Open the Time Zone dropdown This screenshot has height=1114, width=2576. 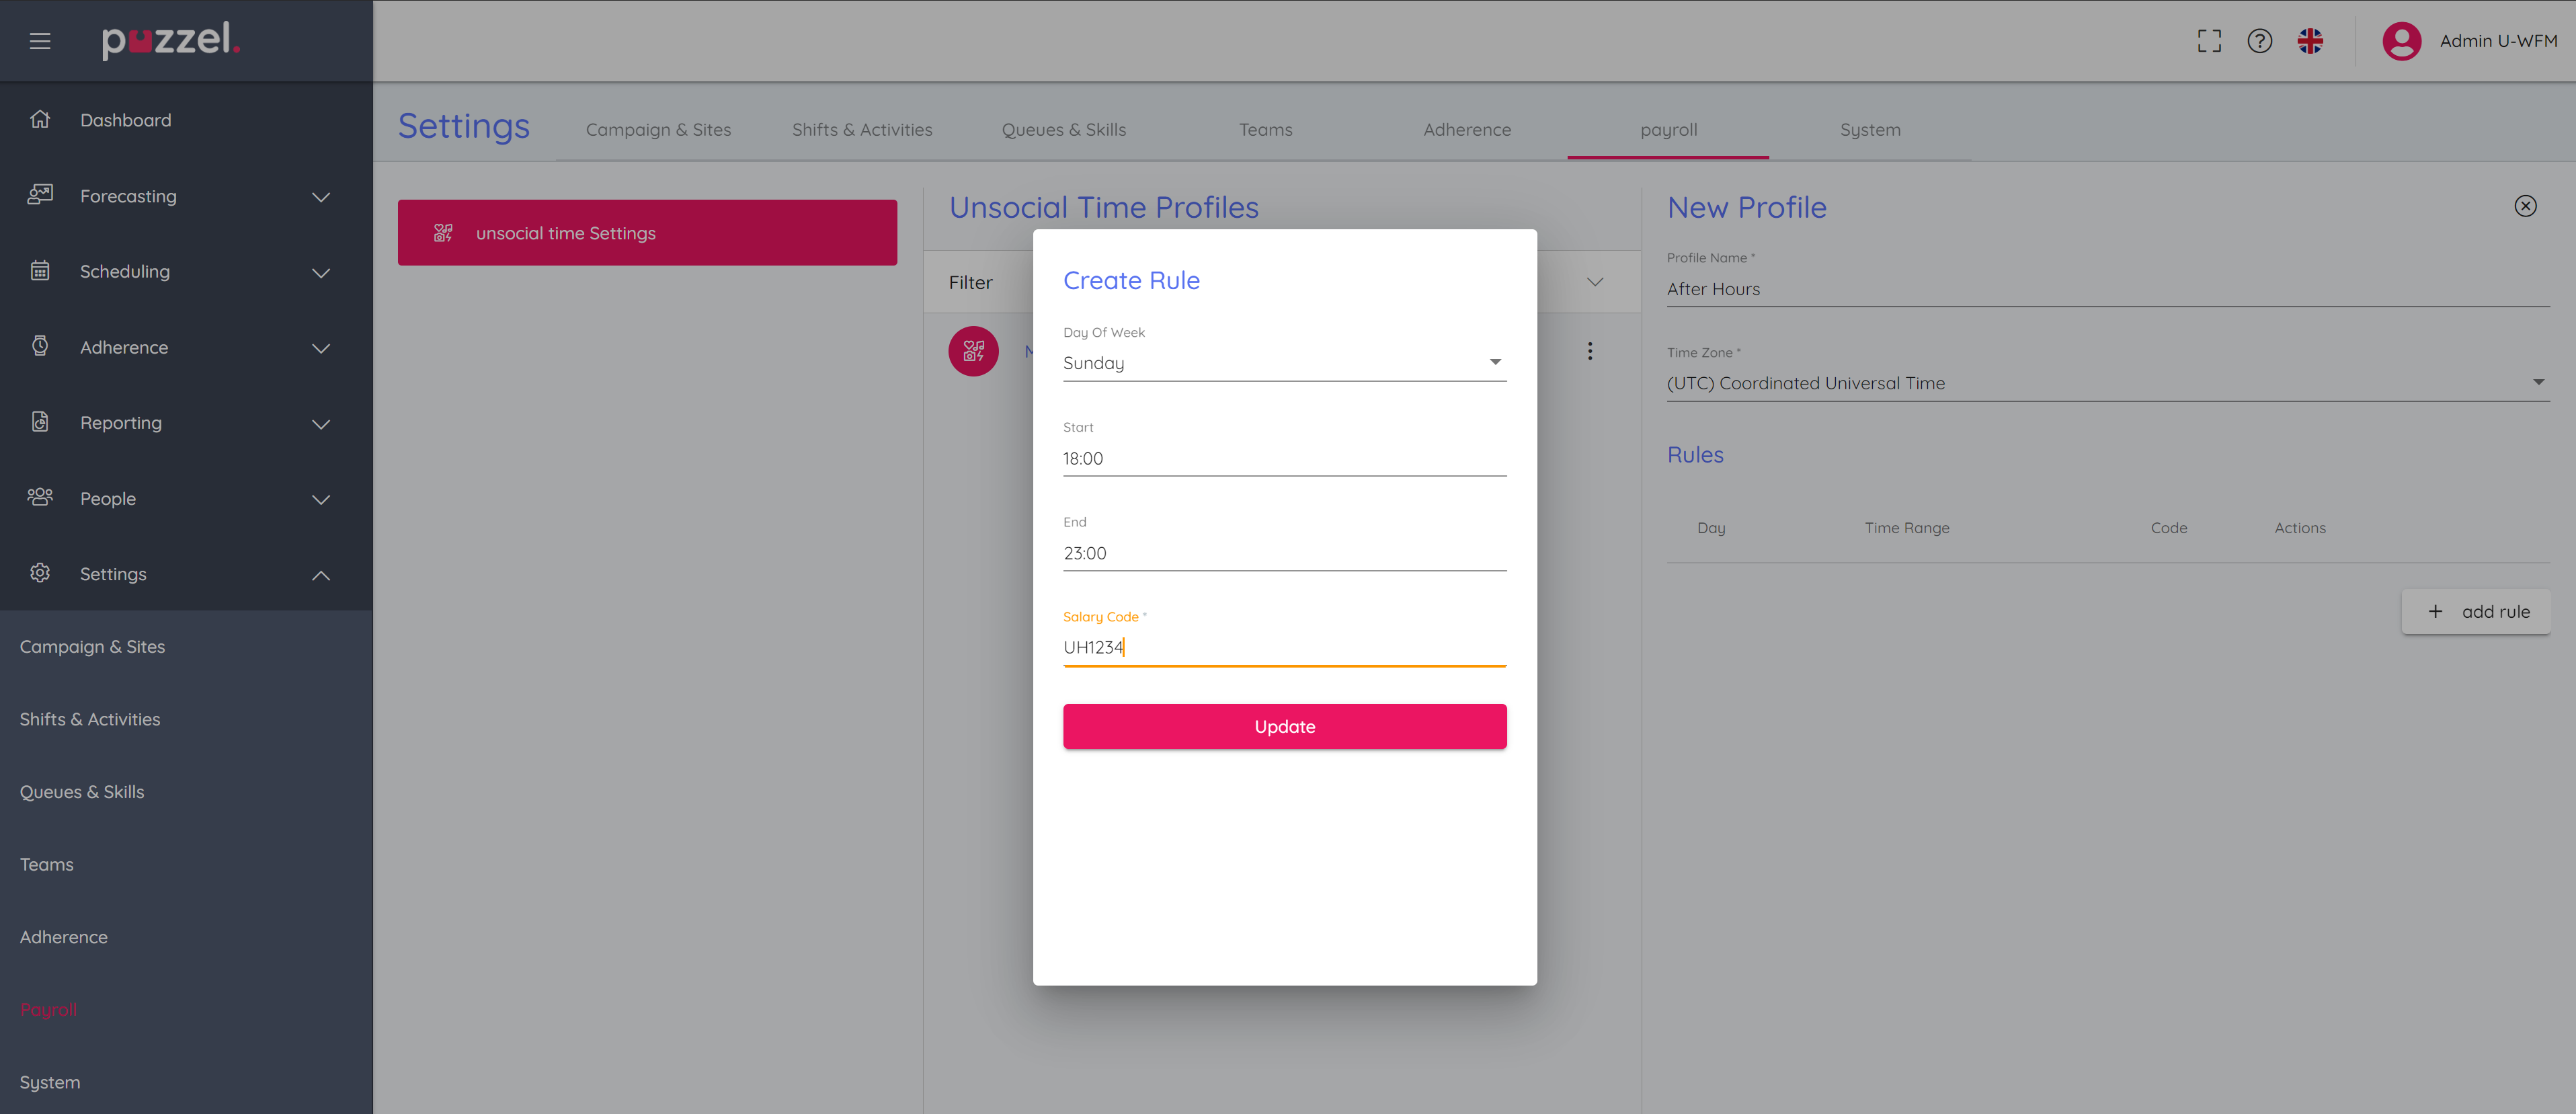tap(2107, 383)
